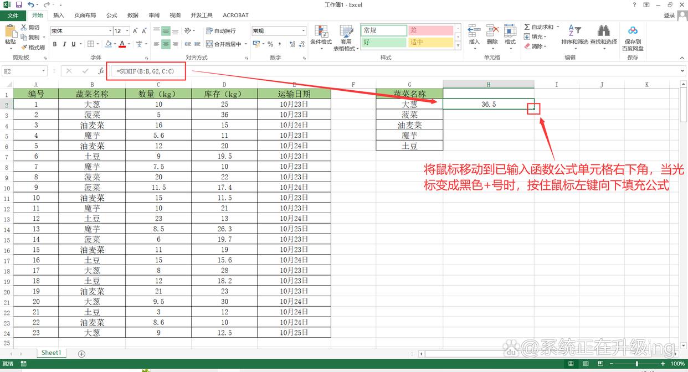Open the File (文件) tab
This screenshot has width=688, height=372.
coord(13,15)
